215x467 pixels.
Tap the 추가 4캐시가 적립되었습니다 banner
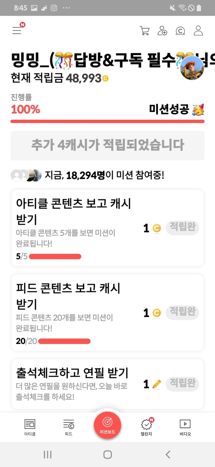[107, 145]
